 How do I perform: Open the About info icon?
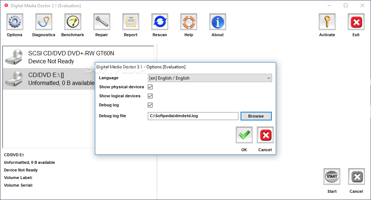218,22
